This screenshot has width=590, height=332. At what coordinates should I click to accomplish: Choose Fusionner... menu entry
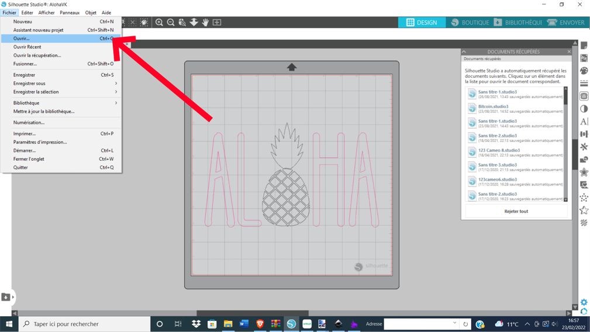pyautogui.click(x=61, y=64)
